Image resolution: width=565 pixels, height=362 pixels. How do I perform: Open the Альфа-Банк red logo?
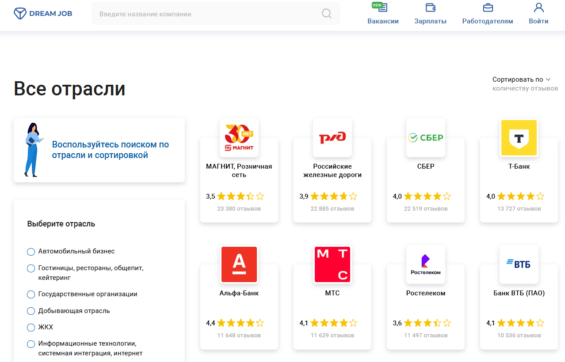pos(239,264)
